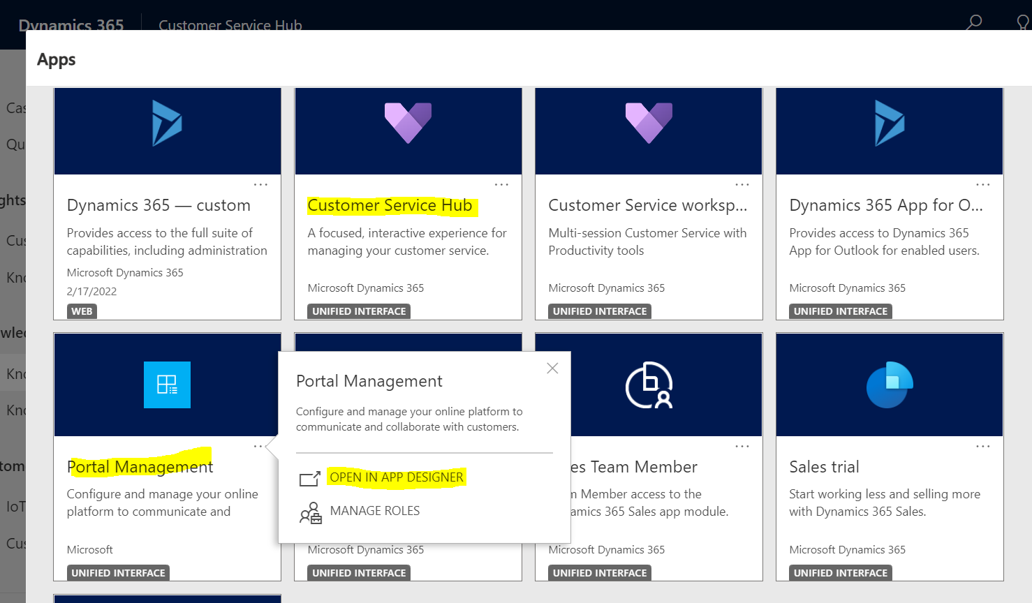Close the Portal Management popup
Viewport: 1032px width, 603px height.
coord(552,368)
